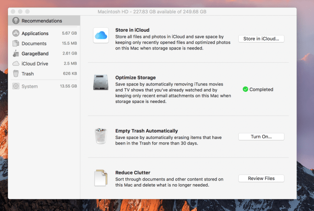Click the GarageBand guitar icon

16,54
